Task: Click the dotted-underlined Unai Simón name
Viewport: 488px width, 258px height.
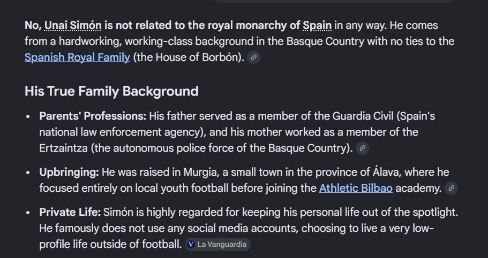Action: 73,26
